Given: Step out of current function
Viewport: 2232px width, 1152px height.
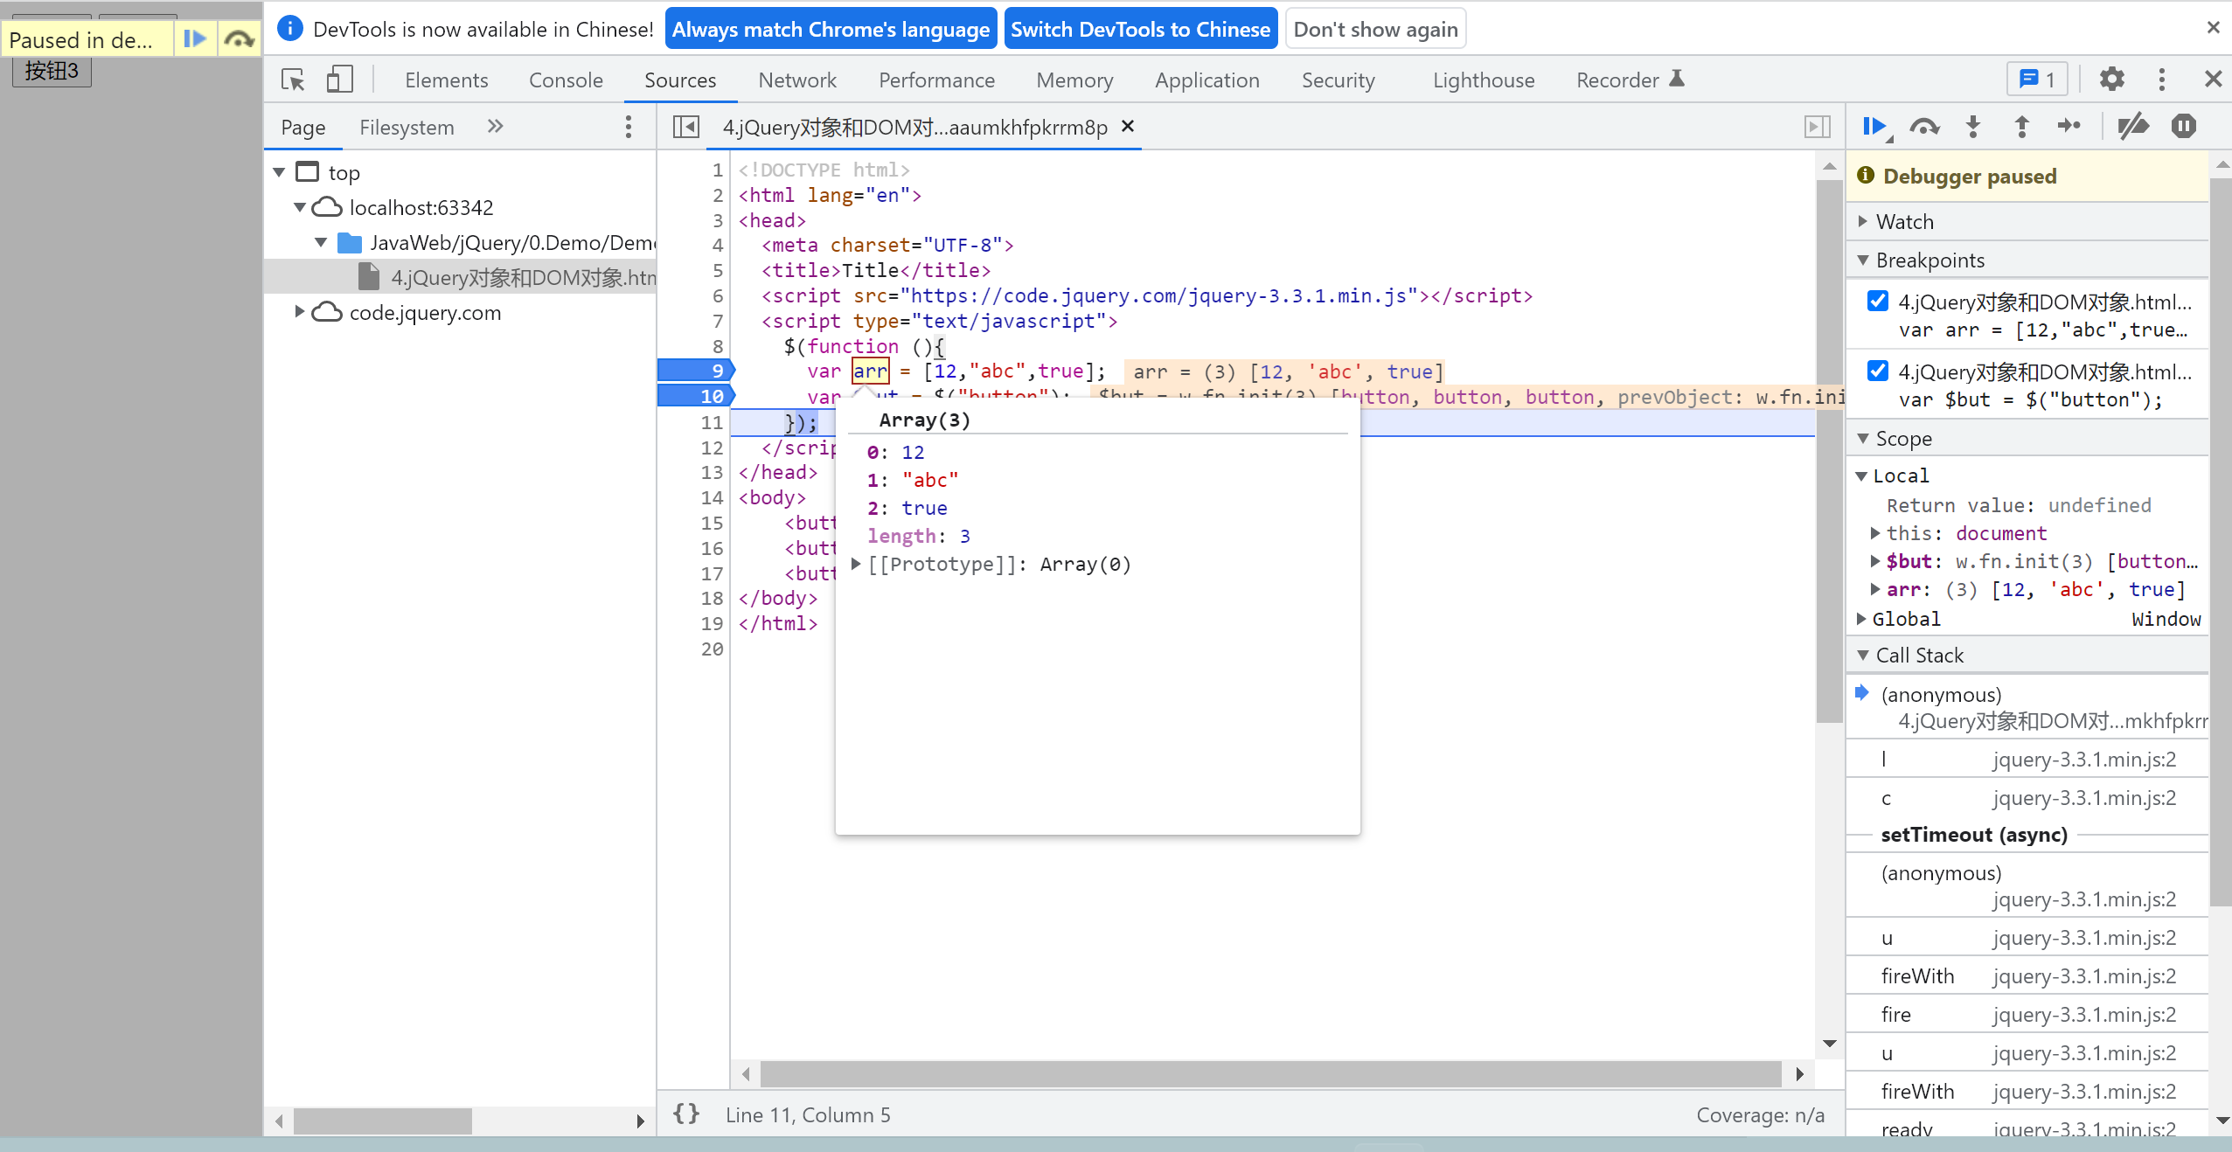Looking at the screenshot, I should tap(2021, 127).
